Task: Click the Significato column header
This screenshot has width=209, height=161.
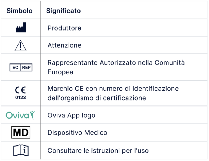Action: pyautogui.click(x=63, y=11)
